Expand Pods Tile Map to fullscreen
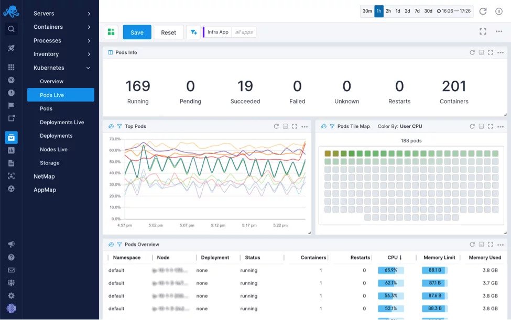 pyautogui.click(x=491, y=126)
